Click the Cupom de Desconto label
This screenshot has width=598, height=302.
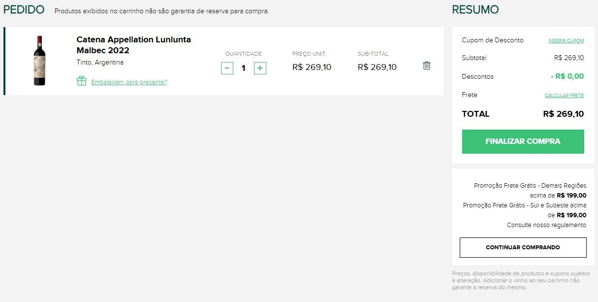tap(493, 40)
